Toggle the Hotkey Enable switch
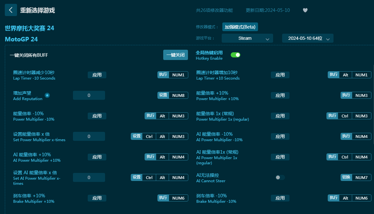374x214 pixels. tap(236, 55)
